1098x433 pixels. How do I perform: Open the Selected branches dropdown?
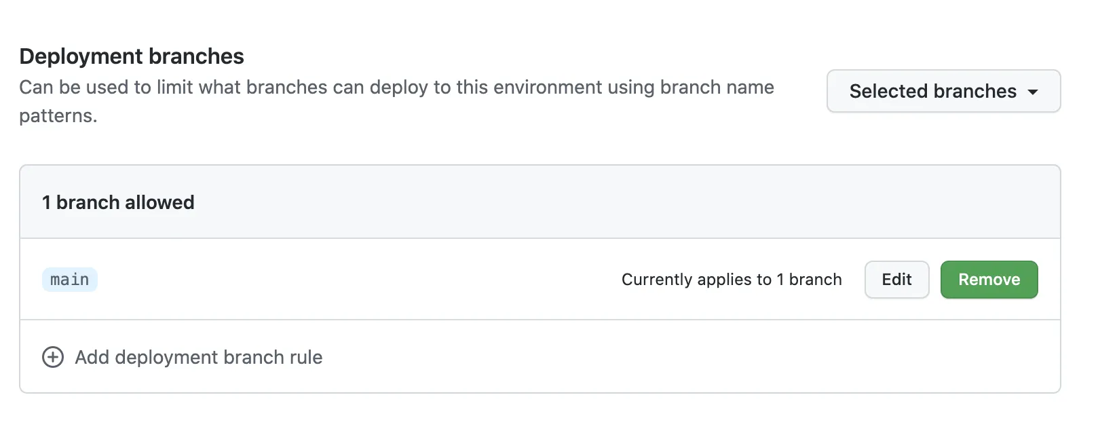943,92
